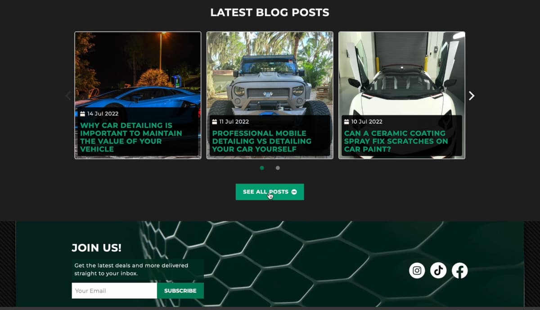
Task: Click the See All Posts button
Action: point(270,192)
